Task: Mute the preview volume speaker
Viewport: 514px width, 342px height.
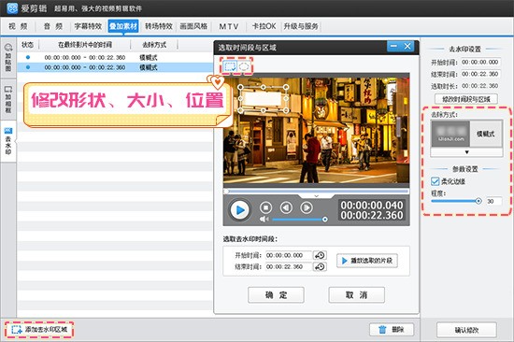Action: pos(264,219)
